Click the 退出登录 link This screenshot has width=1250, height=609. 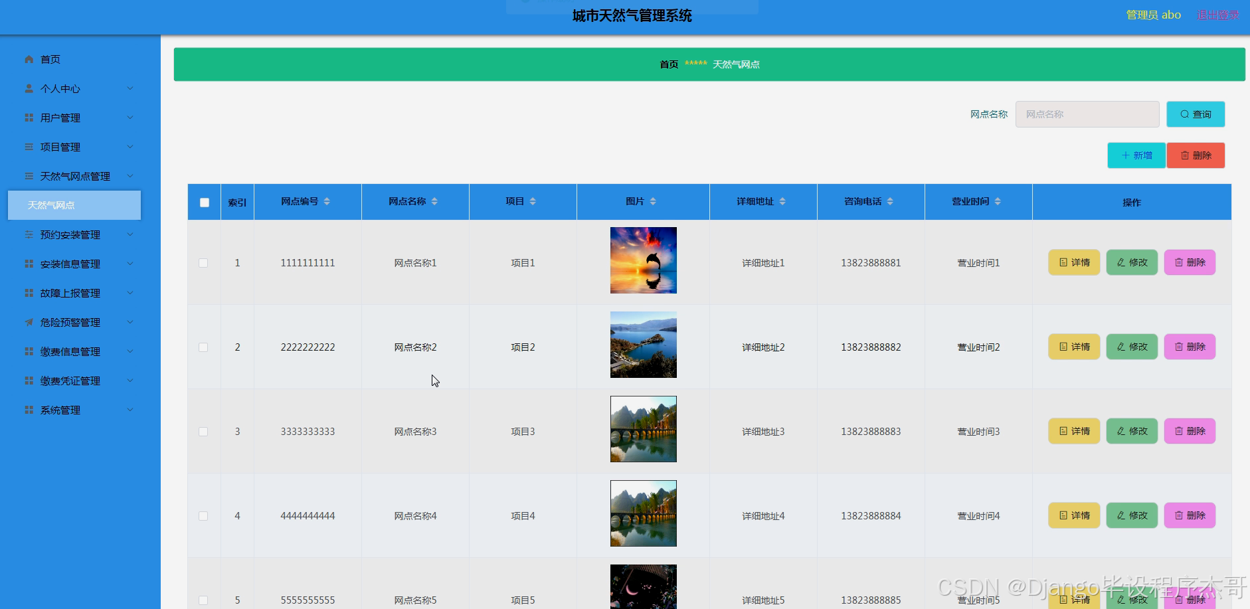pyautogui.click(x=1217, y=15)
